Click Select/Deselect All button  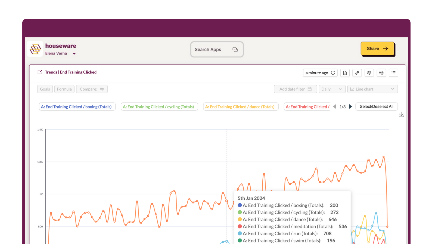click(377, 107)
